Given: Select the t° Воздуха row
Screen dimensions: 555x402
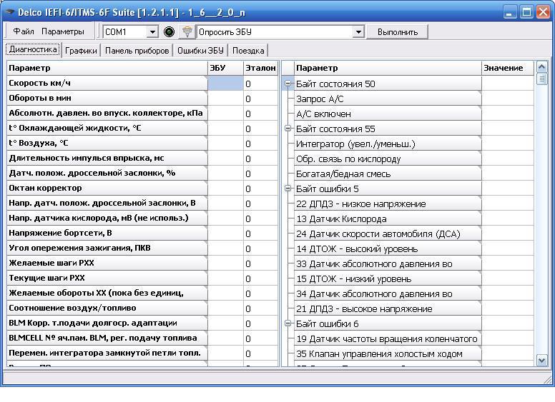Looking at the screenshot, I should coord(107,144).
